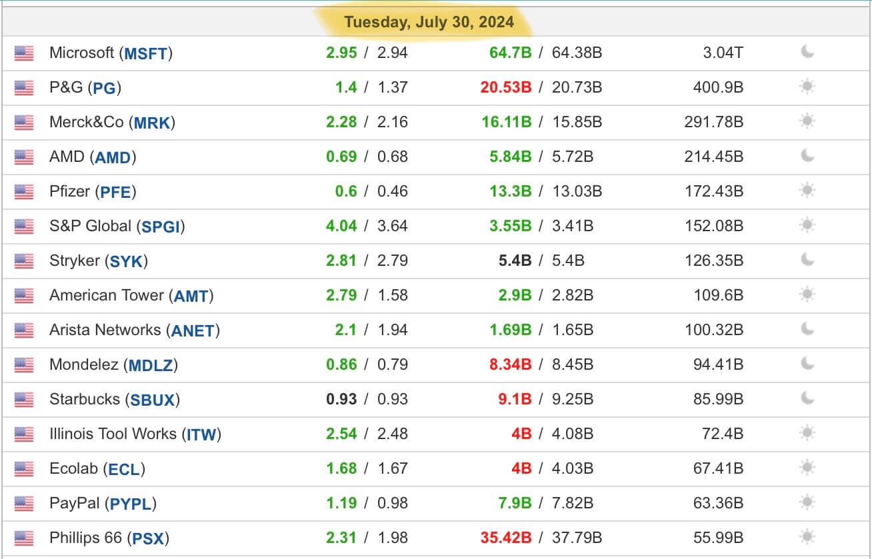Screen dimensions: 872x559
Task: Open the AMT ticker link
Action: 191,296
